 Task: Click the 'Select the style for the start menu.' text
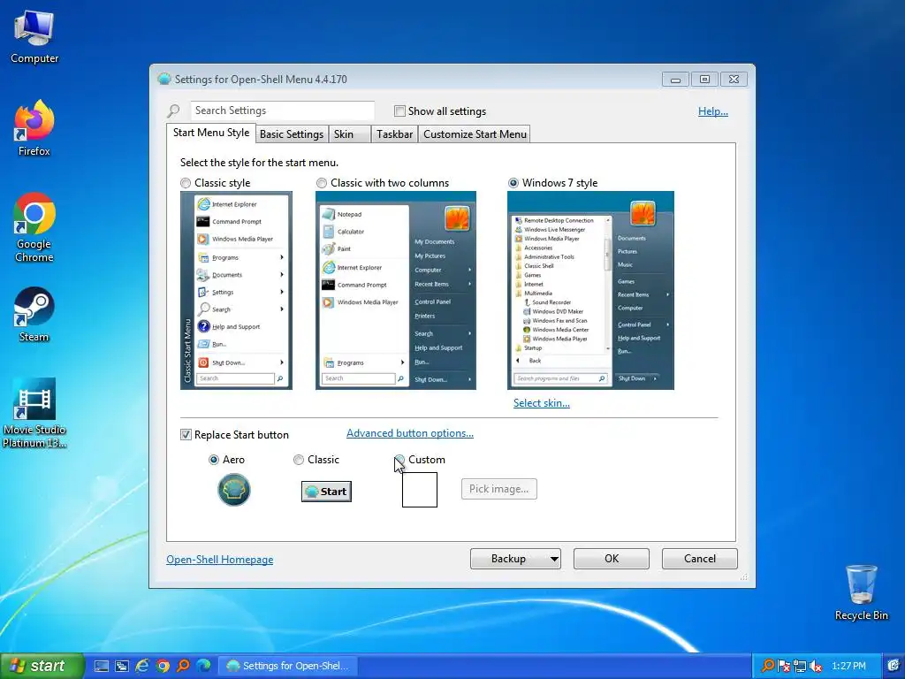coord(259,163)
